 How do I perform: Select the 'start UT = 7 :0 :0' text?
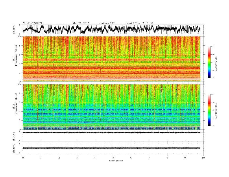pyautogui.click(x=140, y=23)
